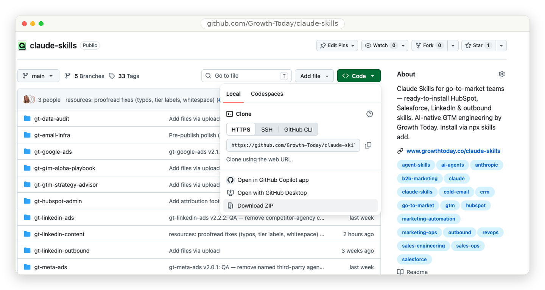The height and width of the screenshot is (290, 545).
Task: Expand the Watch notification options arrow
Action: (x=403, y=45)
